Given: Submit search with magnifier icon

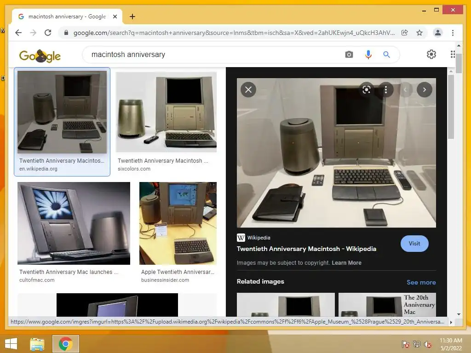Looking at the screenshot, I should point(386,55).
